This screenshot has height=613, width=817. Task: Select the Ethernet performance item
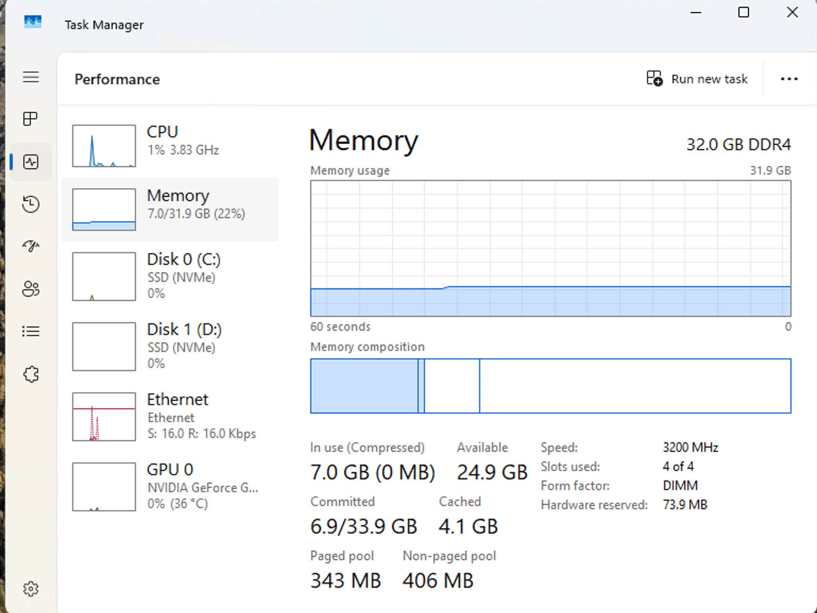point(170,417)
